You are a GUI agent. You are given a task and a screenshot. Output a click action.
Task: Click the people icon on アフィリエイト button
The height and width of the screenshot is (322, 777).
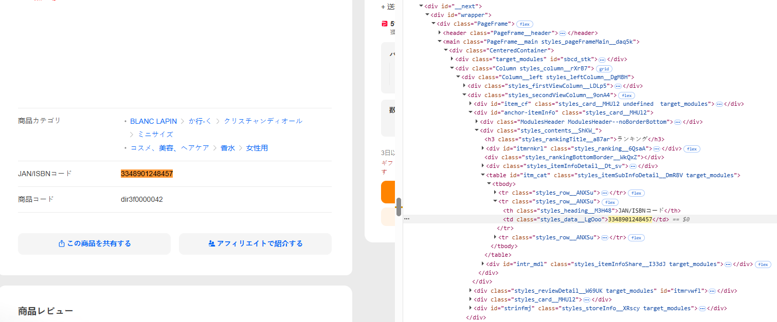[x=211, y=243]
